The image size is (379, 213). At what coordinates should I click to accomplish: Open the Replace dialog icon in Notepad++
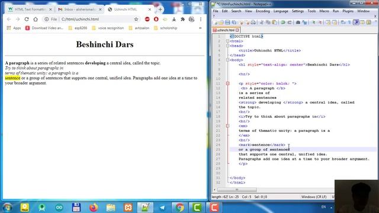point(304,22)
